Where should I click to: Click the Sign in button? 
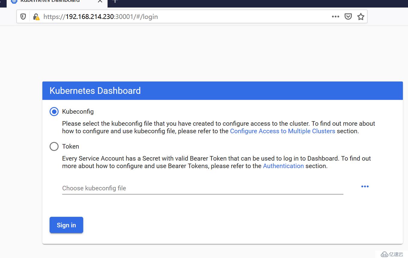tap(66, 225)
